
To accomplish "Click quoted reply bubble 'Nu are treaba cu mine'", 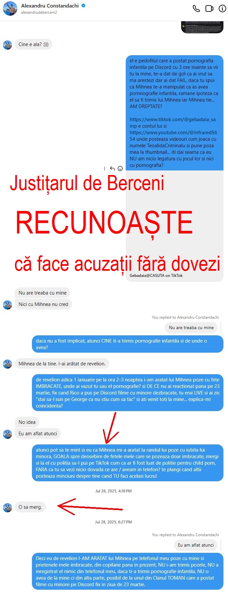I will 191,328.
